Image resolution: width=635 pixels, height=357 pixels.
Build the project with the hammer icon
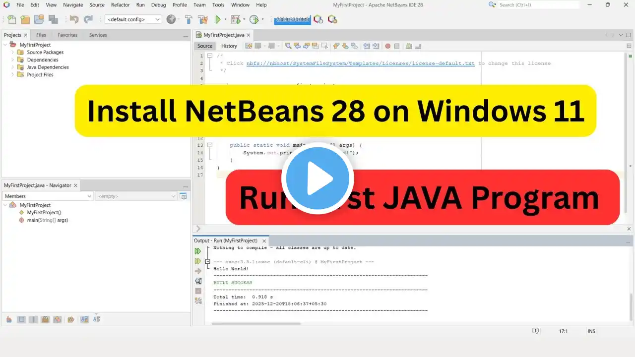189,19
